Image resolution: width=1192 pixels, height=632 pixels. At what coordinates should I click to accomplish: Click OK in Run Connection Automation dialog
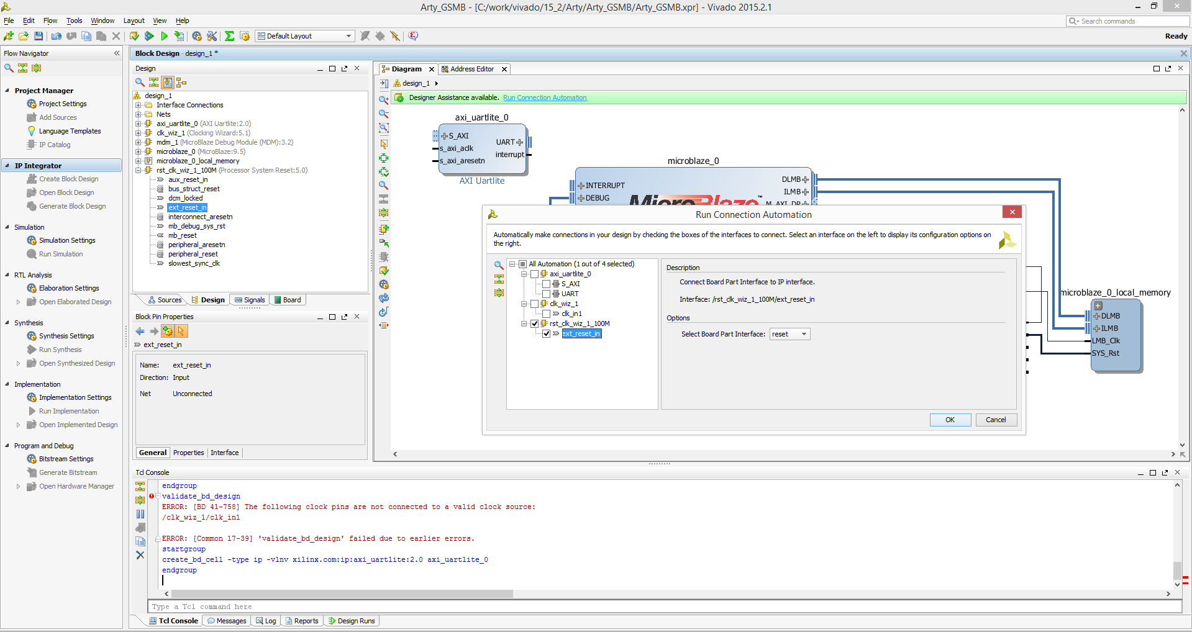click(950, 420)
